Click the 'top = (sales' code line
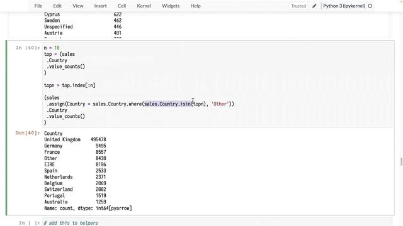 click(x=59, y=54)
